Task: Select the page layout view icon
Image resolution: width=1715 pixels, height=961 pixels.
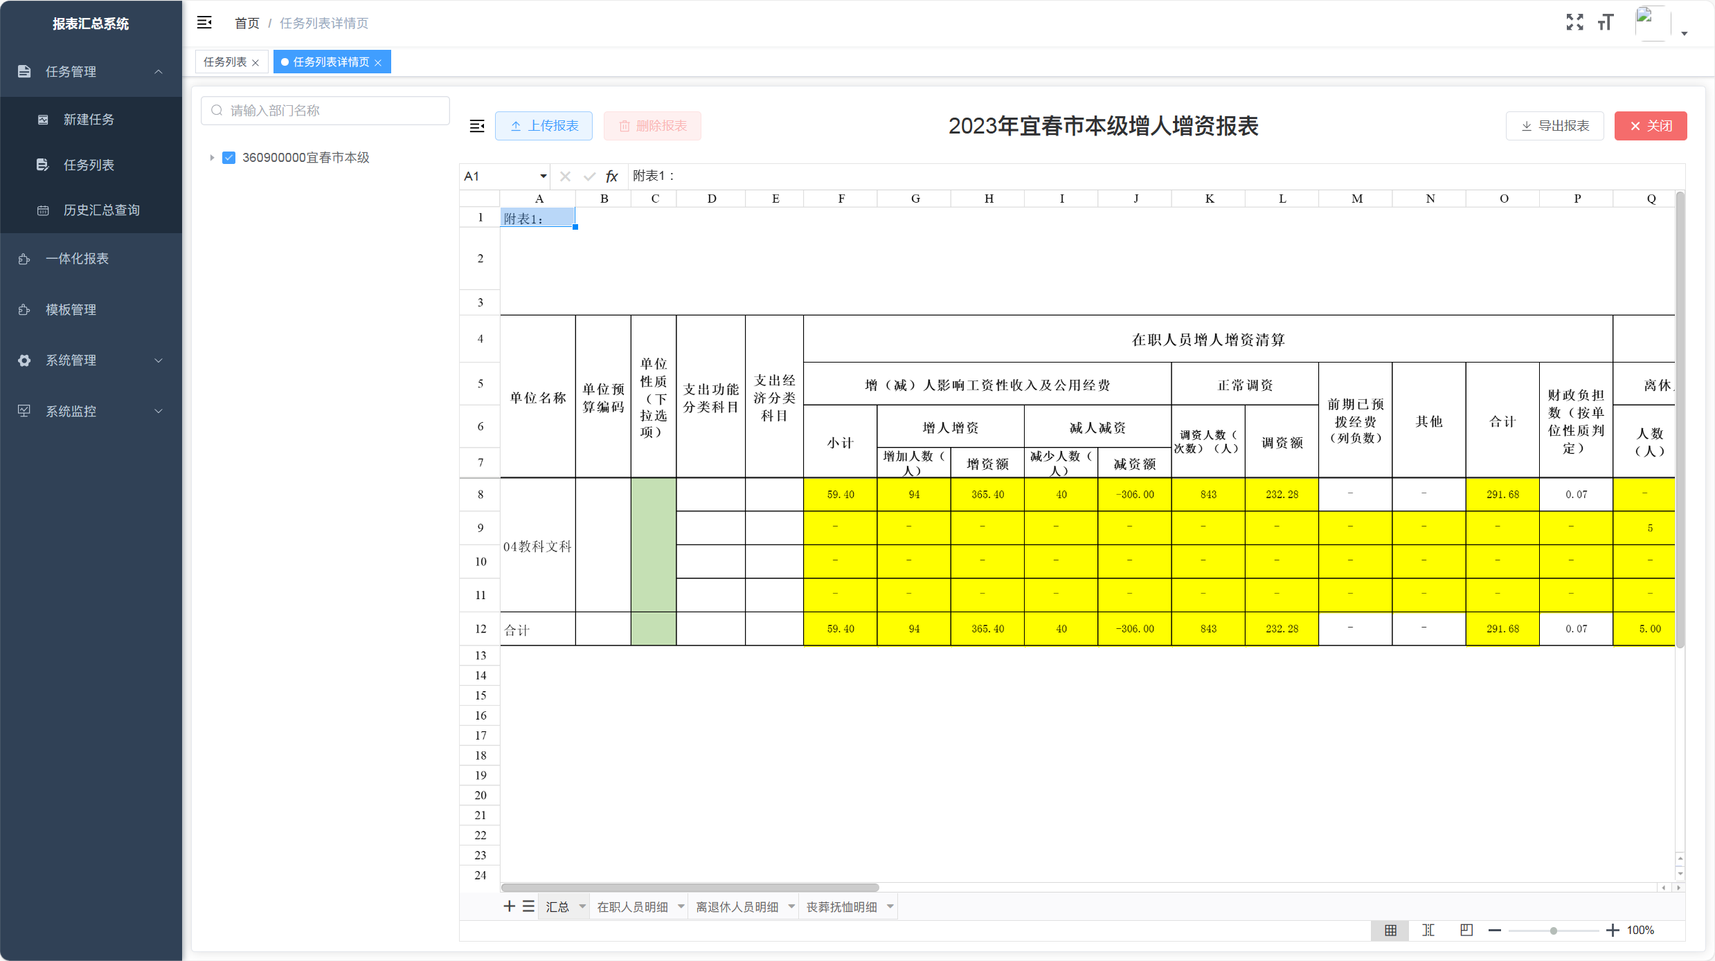Action: [1466, 931]
